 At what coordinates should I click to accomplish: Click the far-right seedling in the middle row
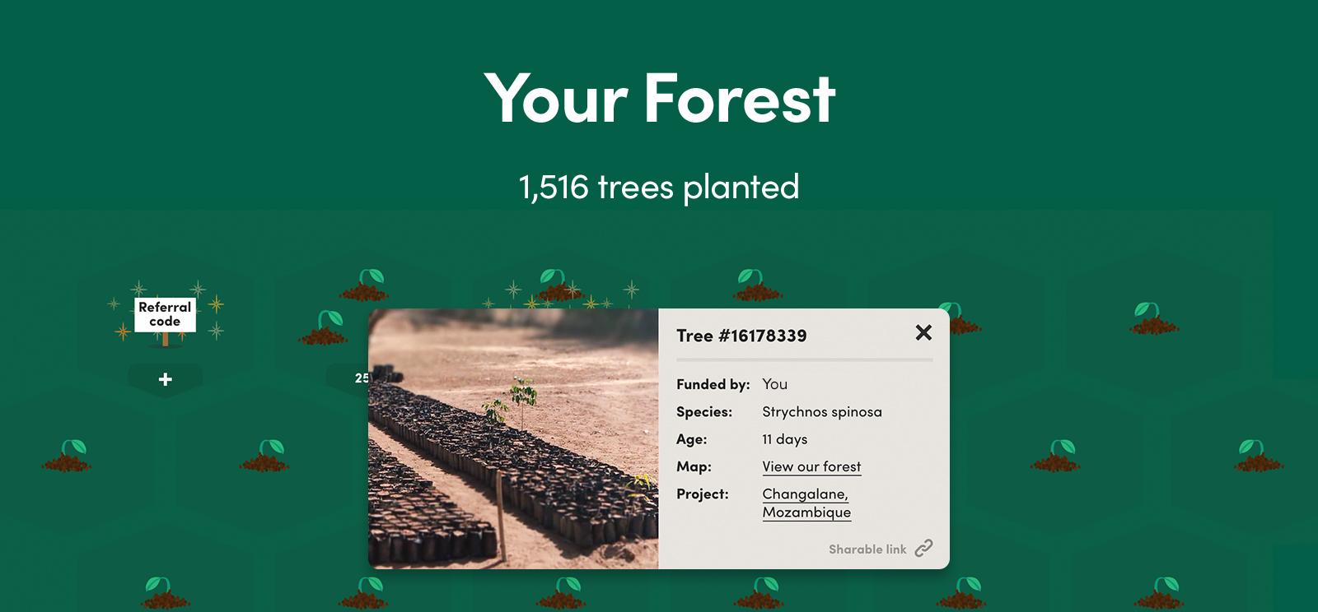(1258, 457)
